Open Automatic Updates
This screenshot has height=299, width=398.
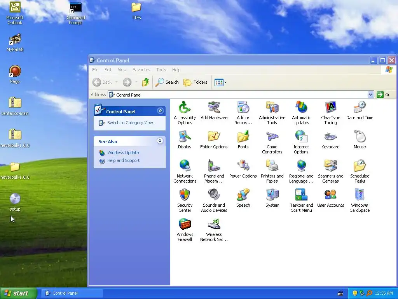tap(301, 113)
